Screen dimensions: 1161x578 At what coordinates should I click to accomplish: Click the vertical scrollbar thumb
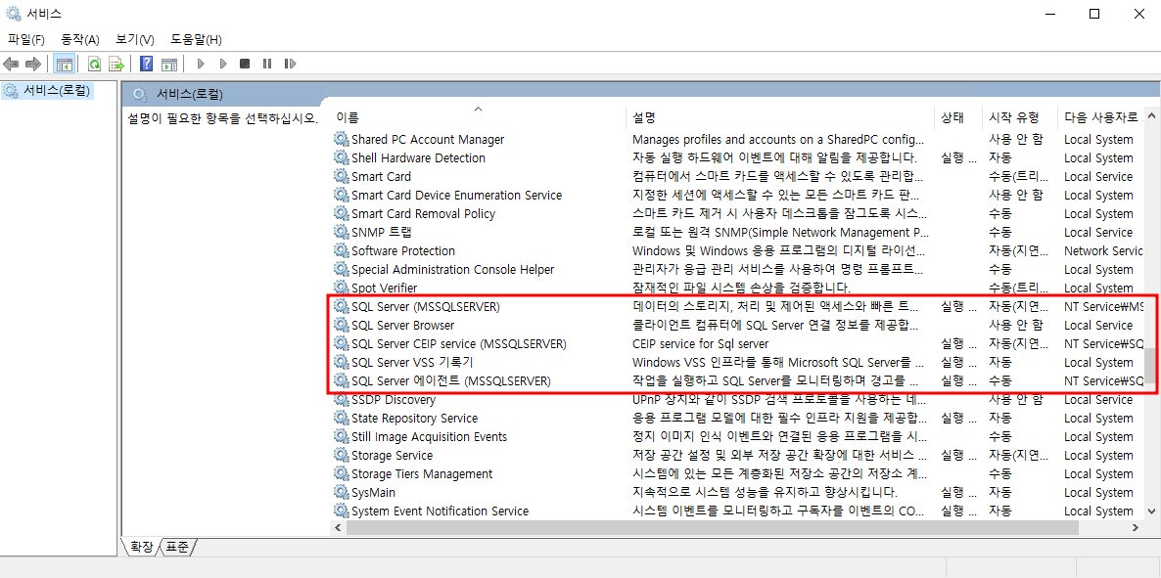[1150, 367]
